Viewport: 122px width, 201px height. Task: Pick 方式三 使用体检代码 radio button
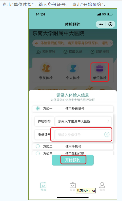click(38, 153)
